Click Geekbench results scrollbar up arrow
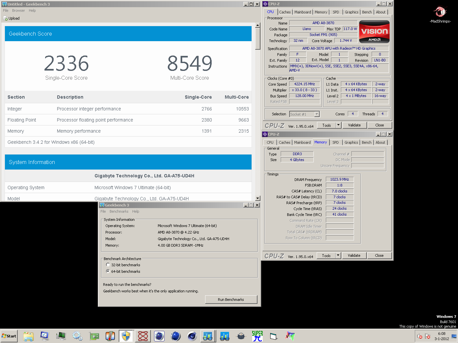The width and height of the screenshot is (458, 343). 257,25
